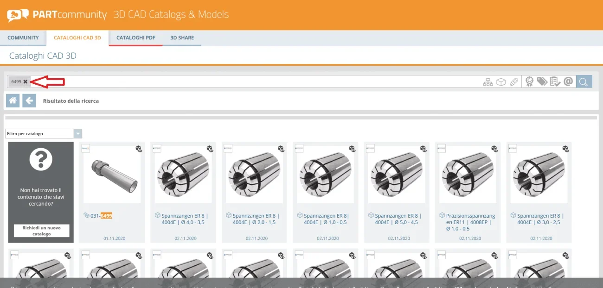Switch to the CATALOGHI PDF tab
Screen dimensions: 603x288
pyautogui.click(x=135, y=38)
